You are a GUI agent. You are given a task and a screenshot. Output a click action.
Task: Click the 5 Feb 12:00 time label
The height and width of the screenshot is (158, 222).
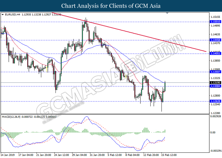point(115,155)
